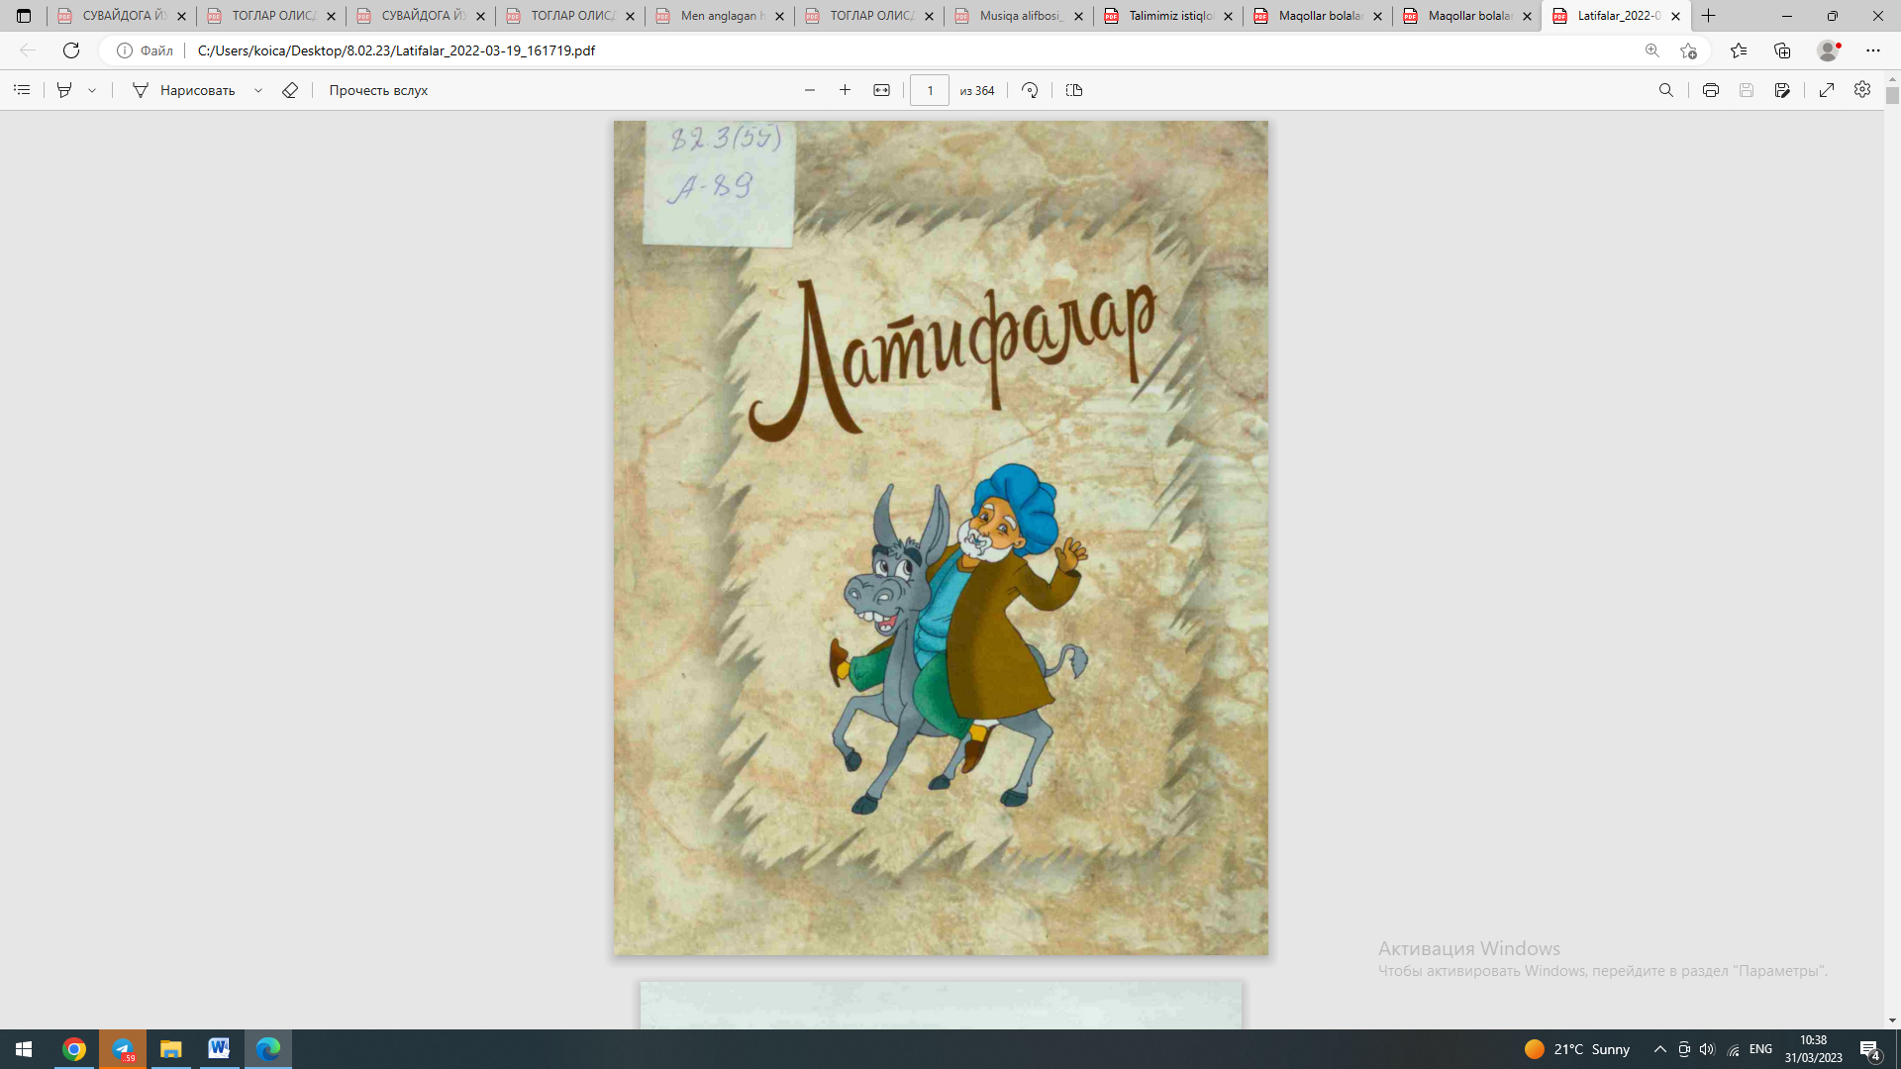Screen dimensions: 1901x1069
Task: Open Telegram from the taskbar
Action: (123, 1049)
